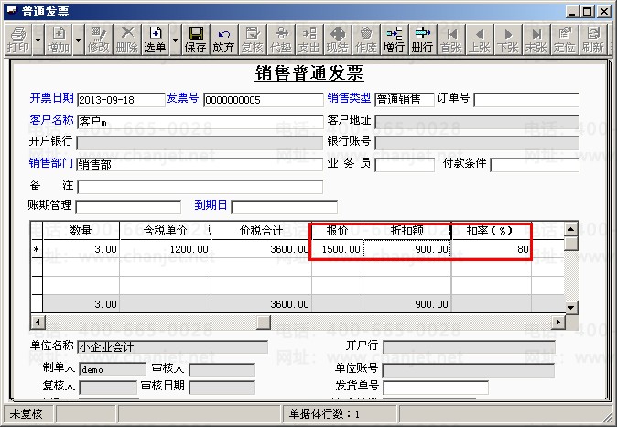This screenshot has width=617, height=427.
Task: Click the 开票日期 date input field
Action: point(119,100)
